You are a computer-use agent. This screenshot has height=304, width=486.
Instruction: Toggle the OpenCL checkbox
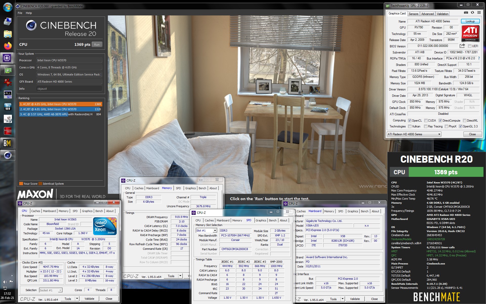[x=410, y=121]
